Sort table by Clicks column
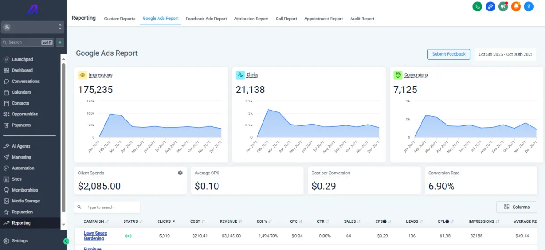Image resolution: width=545 pixels, height=250 pixels. 167,221
